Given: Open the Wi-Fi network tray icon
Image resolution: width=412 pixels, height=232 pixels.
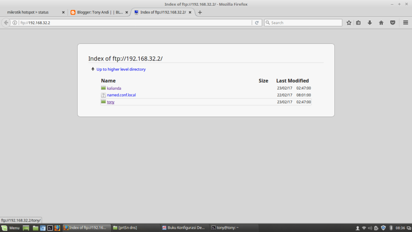Looking at the screenshot, I should (x=364, y=228).
